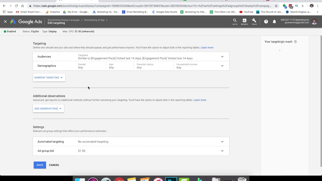Open the notifications bell
The height and width of the screenshot is (181, 322).
pyautogui.click(x=274, y=22)
